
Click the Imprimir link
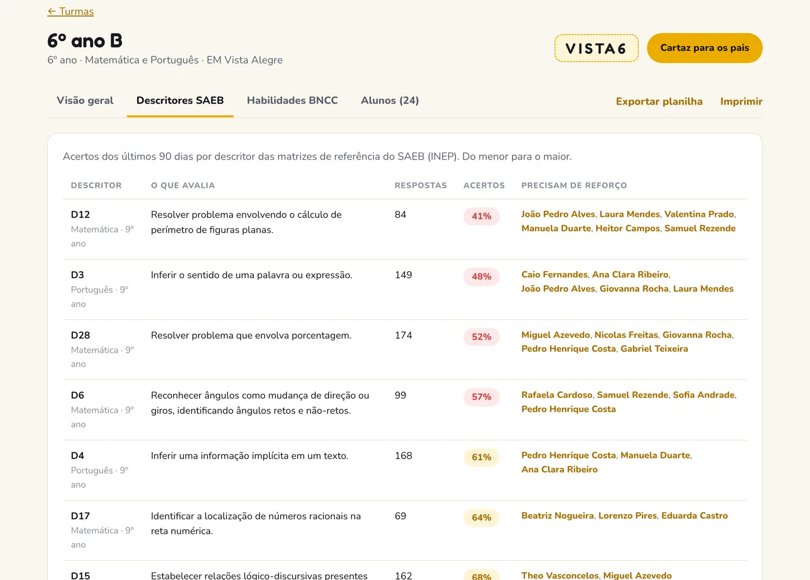741,102
